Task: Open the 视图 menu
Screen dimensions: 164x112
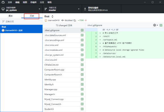Action: [25, 2]
